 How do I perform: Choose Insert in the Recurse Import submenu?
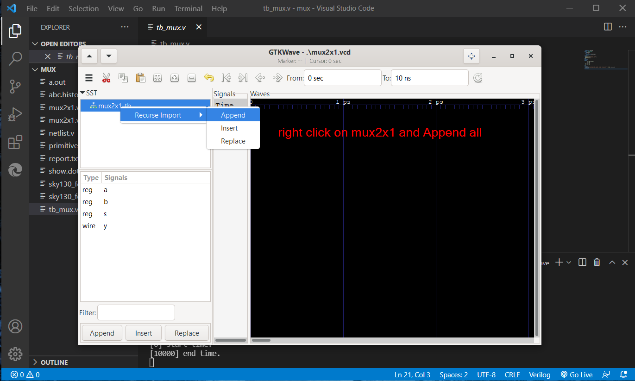pos(233,128)
